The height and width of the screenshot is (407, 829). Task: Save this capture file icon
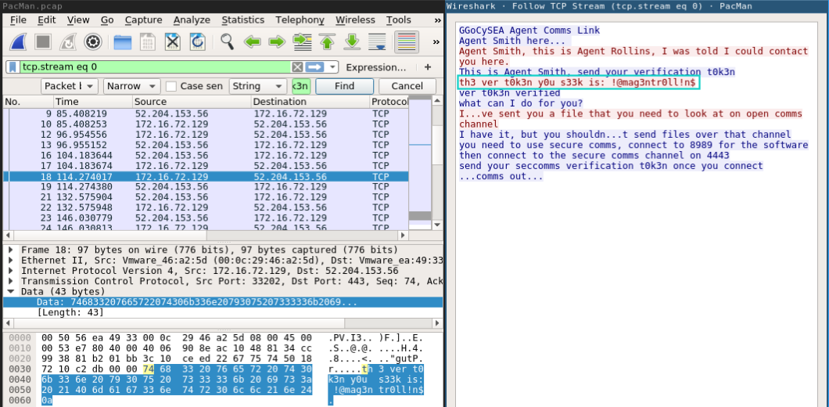click(x=148, y=41)
